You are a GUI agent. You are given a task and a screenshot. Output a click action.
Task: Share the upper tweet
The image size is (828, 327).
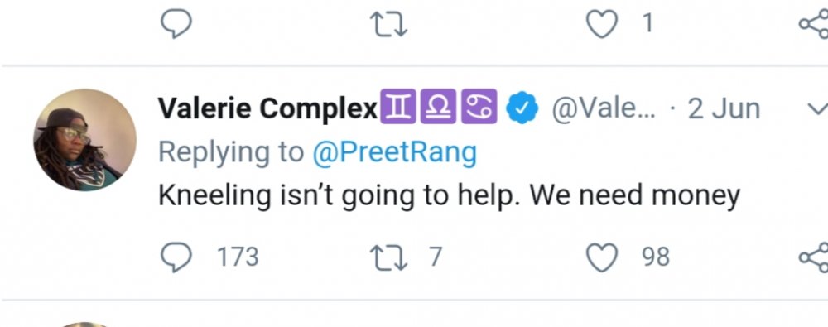click(814, 24)
